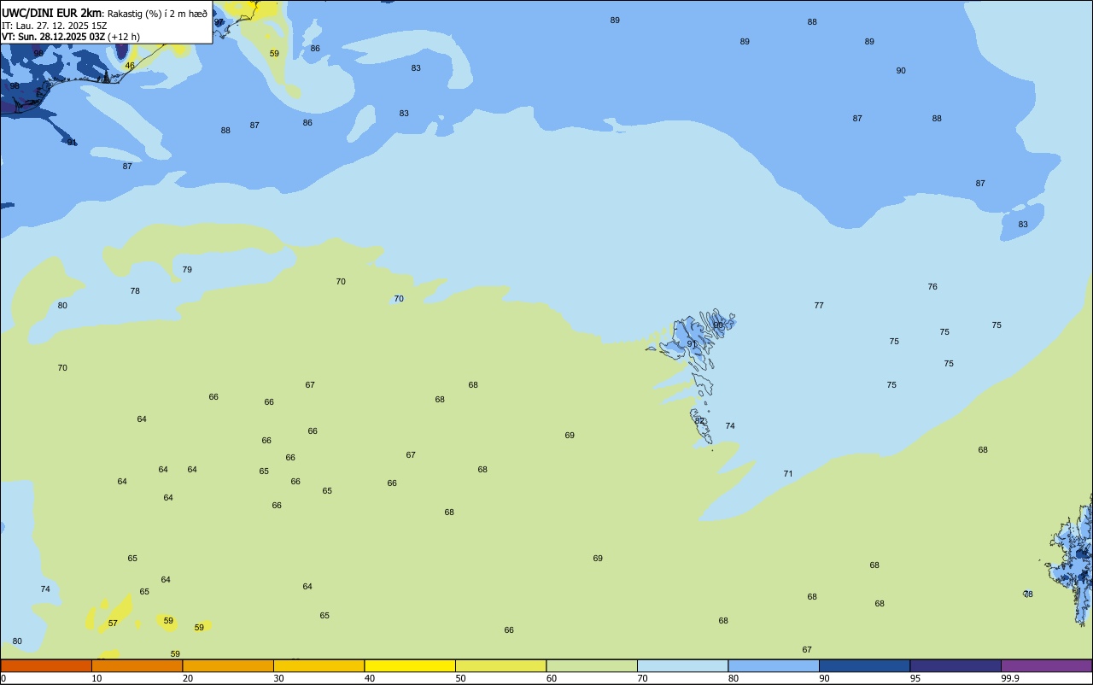This screenshot has height=685, width=1093.
Task: Click the 30–40 amber legend swatch
Action: coord(319,665)
